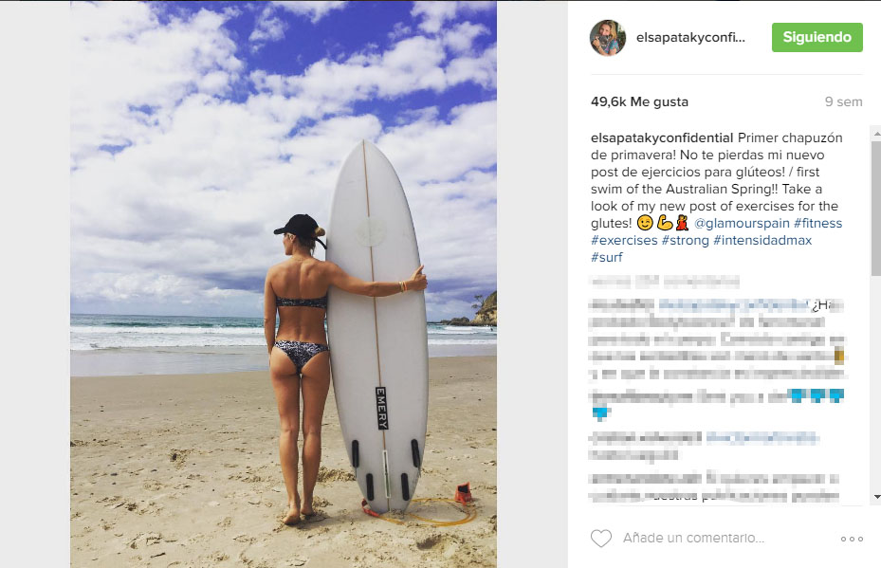Screen dimensions: 881x568
Task: Open the #intensidadmax hashtag
Action: [762, 240]
